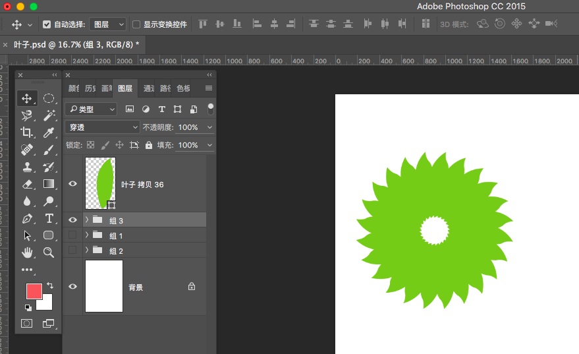Select the Crop tool

pyautogui.click(x=26, y=133)
